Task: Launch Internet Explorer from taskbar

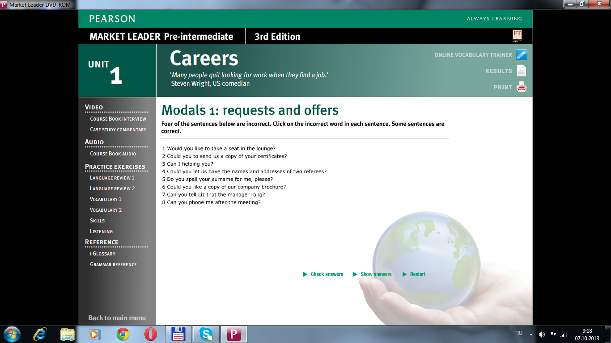Action: point(40,334)
